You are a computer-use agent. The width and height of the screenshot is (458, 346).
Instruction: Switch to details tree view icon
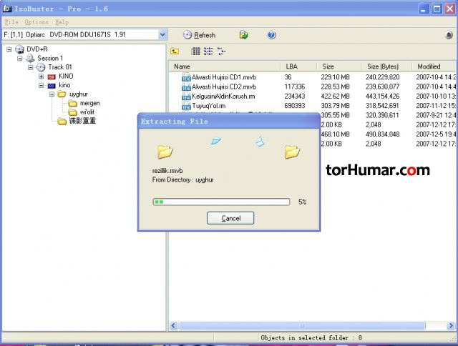coord(221,51)
